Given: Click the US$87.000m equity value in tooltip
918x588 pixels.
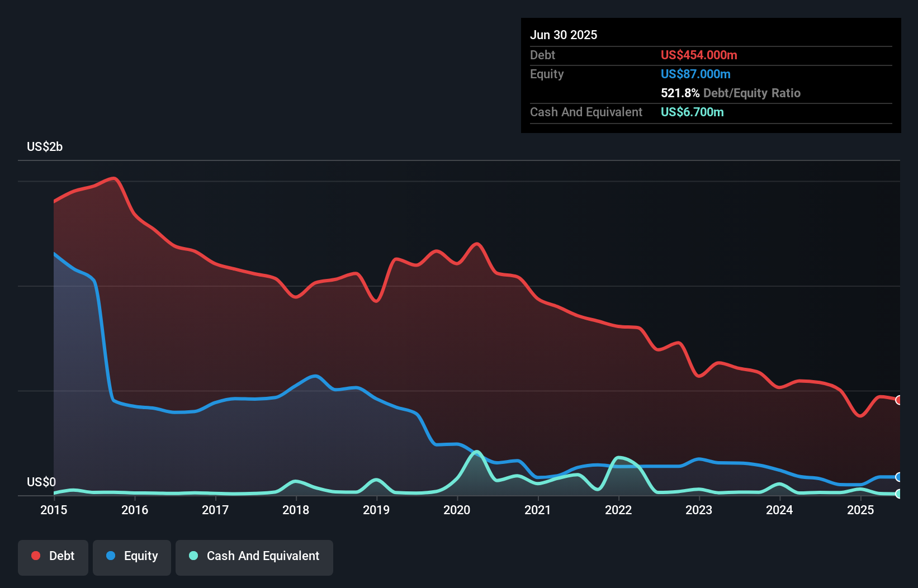Looking at the screenshot, I should click(695, 74).
